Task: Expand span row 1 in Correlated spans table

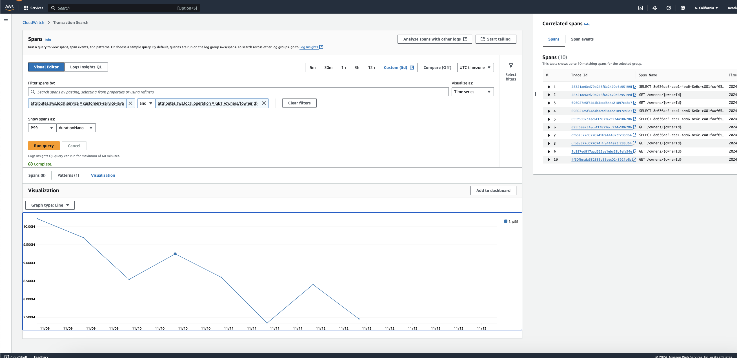Action: point(549,87)
